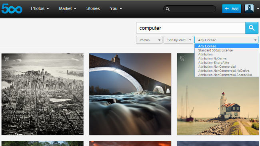260x146 pixels.
Task: Collapse the Any License dropdown
Action: click(x=226, y=40)
